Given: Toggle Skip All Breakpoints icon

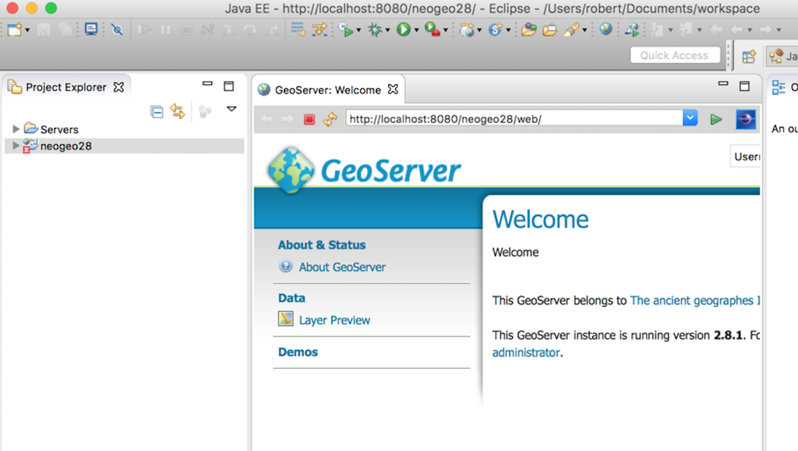Looking at the screenshot, I should (116, 29).
